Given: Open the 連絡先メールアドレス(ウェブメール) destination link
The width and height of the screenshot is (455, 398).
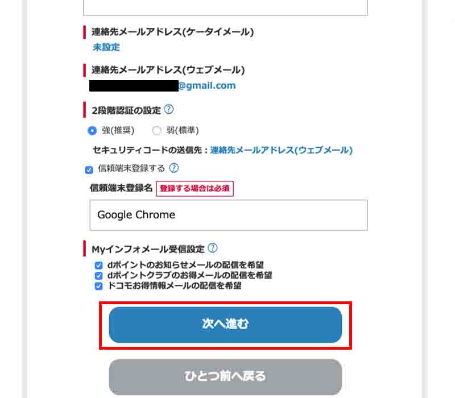Looking at the screenshot, I should coord(282,150).
